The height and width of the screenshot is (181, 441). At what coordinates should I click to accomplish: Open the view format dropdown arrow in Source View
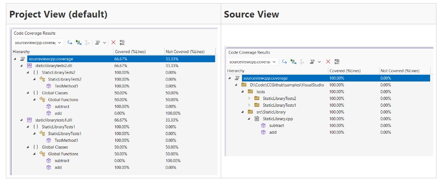pos(319,61)
